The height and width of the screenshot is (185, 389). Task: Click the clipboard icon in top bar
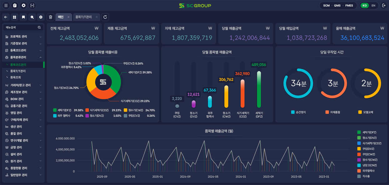coord(15,5)
